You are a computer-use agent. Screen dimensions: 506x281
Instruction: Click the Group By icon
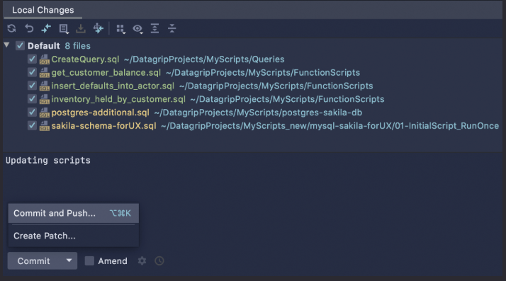tap(120, 29)
